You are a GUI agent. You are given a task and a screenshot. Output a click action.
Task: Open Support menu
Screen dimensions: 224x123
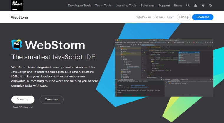tap(164, 6)
